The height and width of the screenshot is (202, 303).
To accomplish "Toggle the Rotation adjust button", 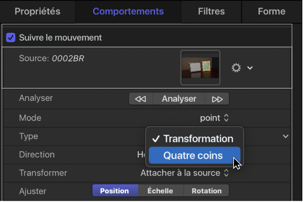I will 206,191.
